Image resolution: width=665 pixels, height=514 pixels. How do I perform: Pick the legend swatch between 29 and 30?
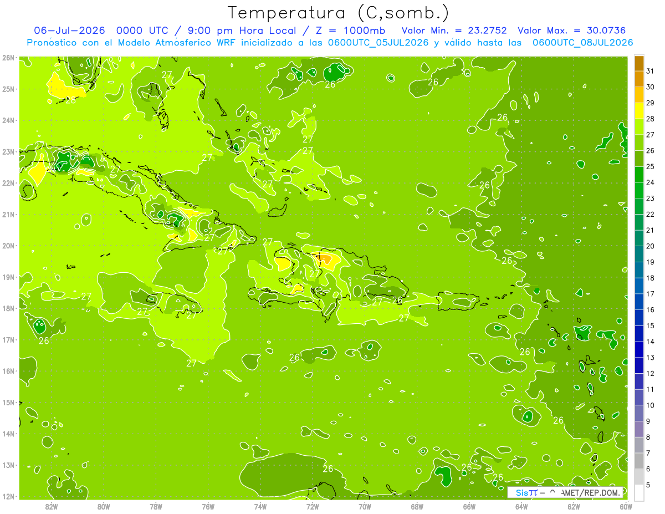(x=639, y=95)
